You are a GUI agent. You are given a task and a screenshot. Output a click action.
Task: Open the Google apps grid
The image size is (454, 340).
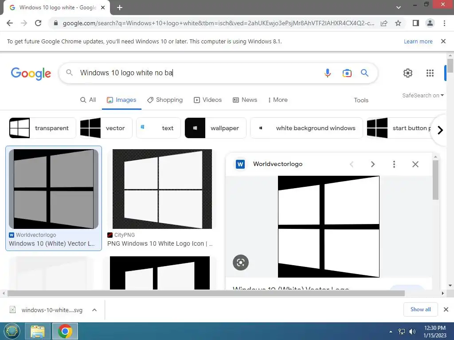[430, 73]
